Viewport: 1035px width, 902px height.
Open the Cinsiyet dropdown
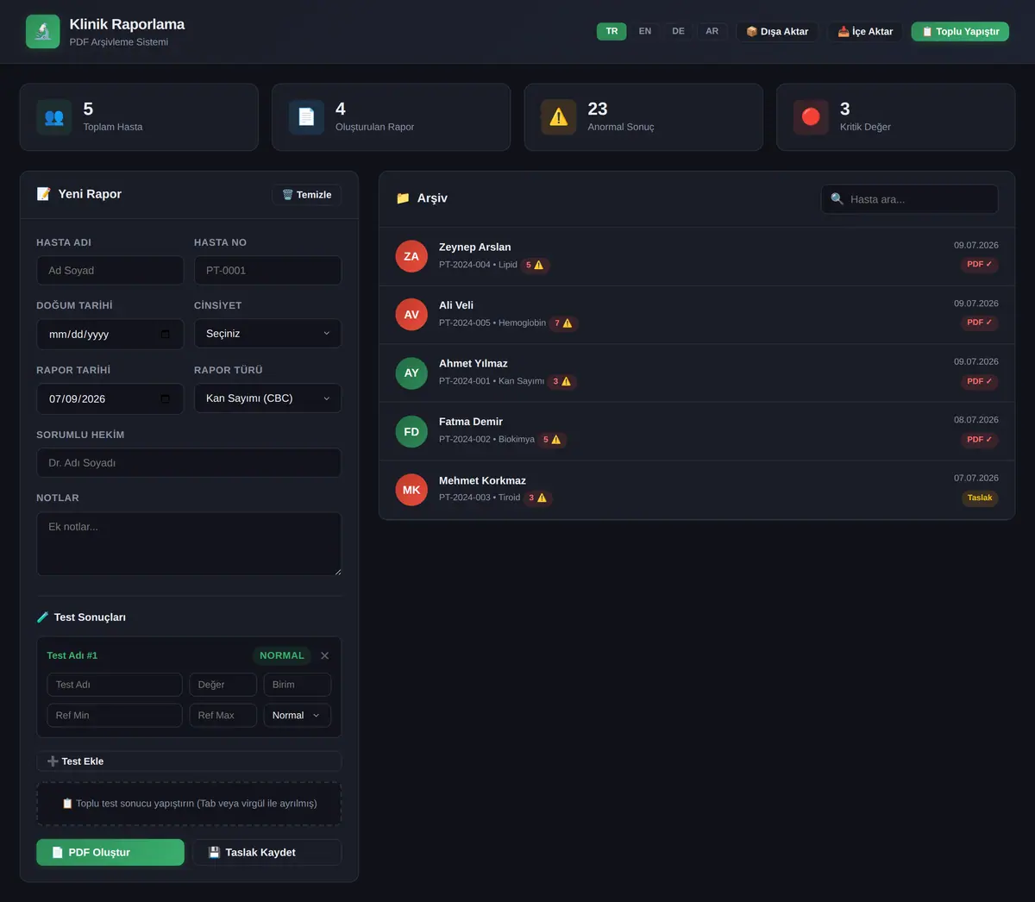(267, 334)
